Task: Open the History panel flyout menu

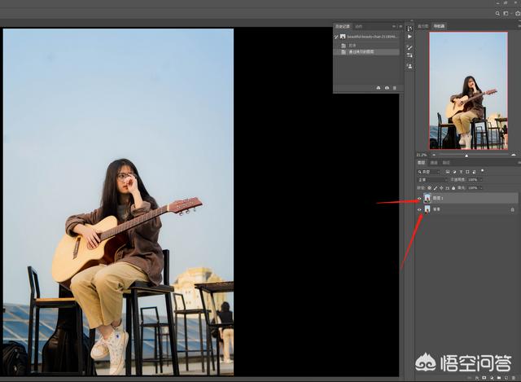Action: 401,26
